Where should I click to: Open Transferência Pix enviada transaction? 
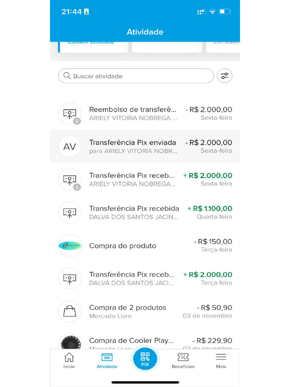point(151,147)
